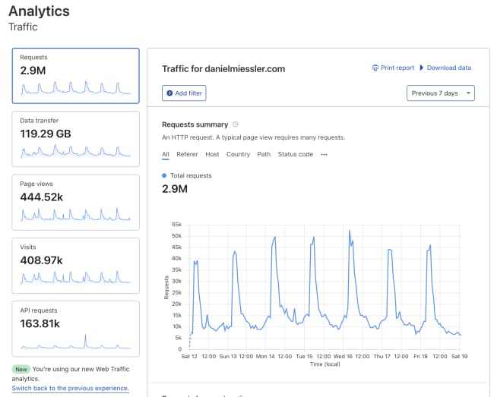Click the Total requests legend label
Screen dimensions: 494x397
(x=191, y=175)
